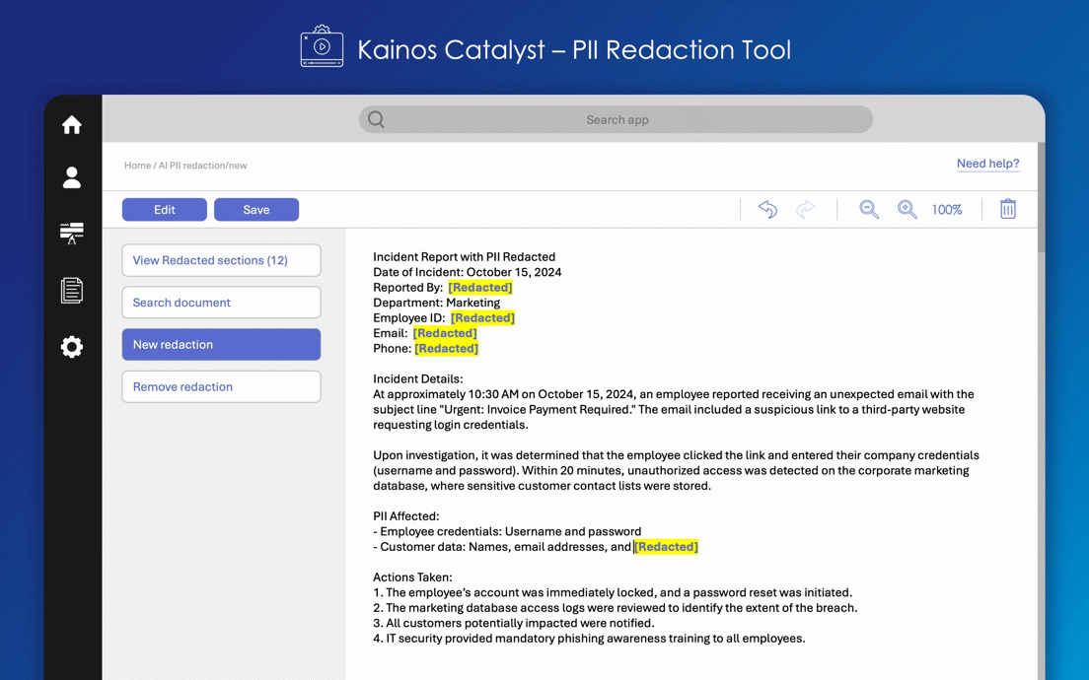This screenshot has width=1089, height=680.
Task: Click the 100% zoom level value
Action: click(x=947, y=210)
